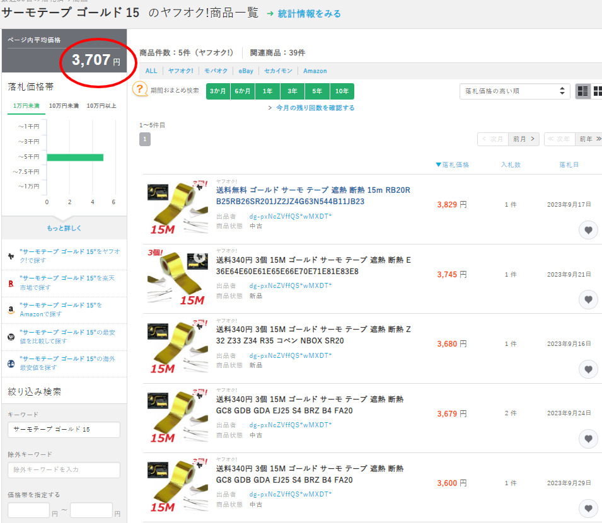Click the 除外キーワード input field
Viewport: 602px width, 523px height.
pos(64,470)
